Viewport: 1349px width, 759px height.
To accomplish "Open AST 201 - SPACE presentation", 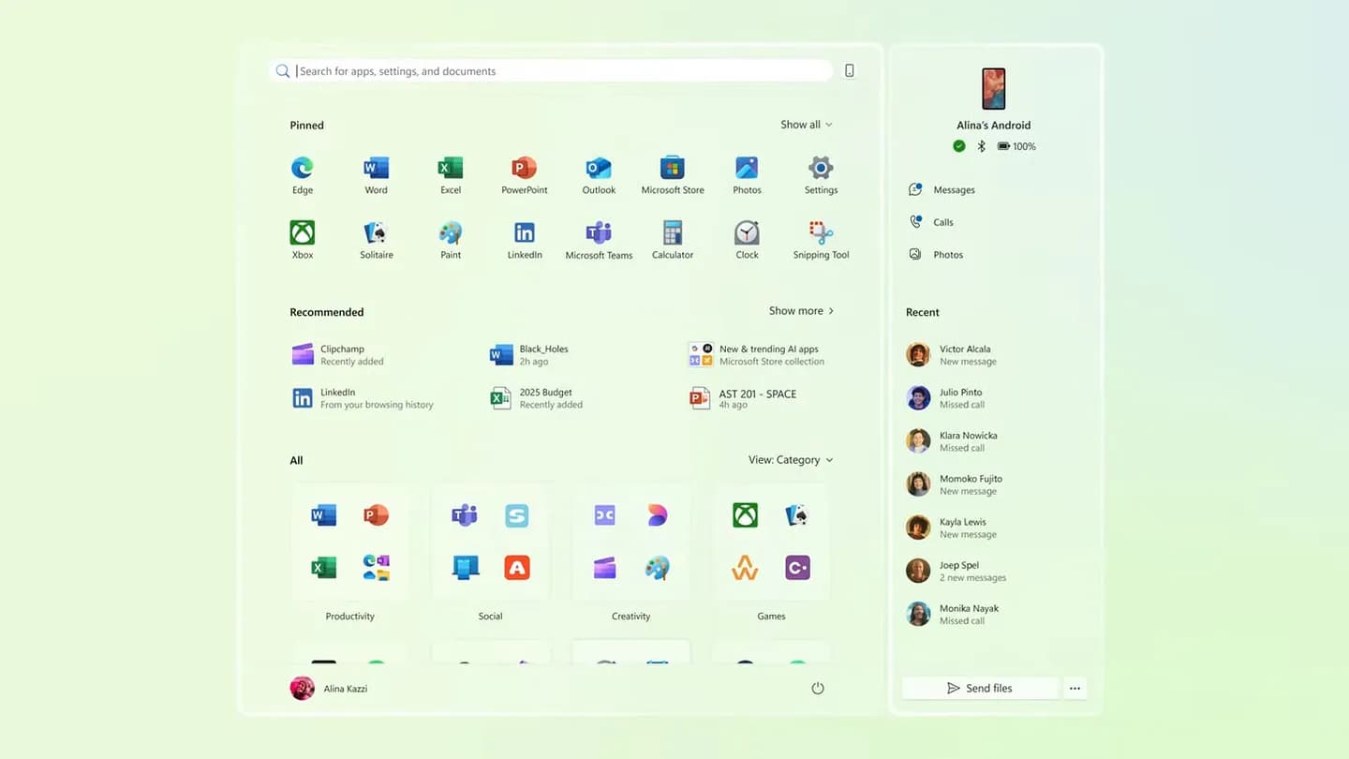I will coord(743,398).
